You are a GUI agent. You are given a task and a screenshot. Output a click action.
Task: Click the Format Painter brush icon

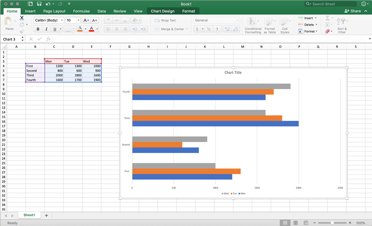tap(22, 31)
